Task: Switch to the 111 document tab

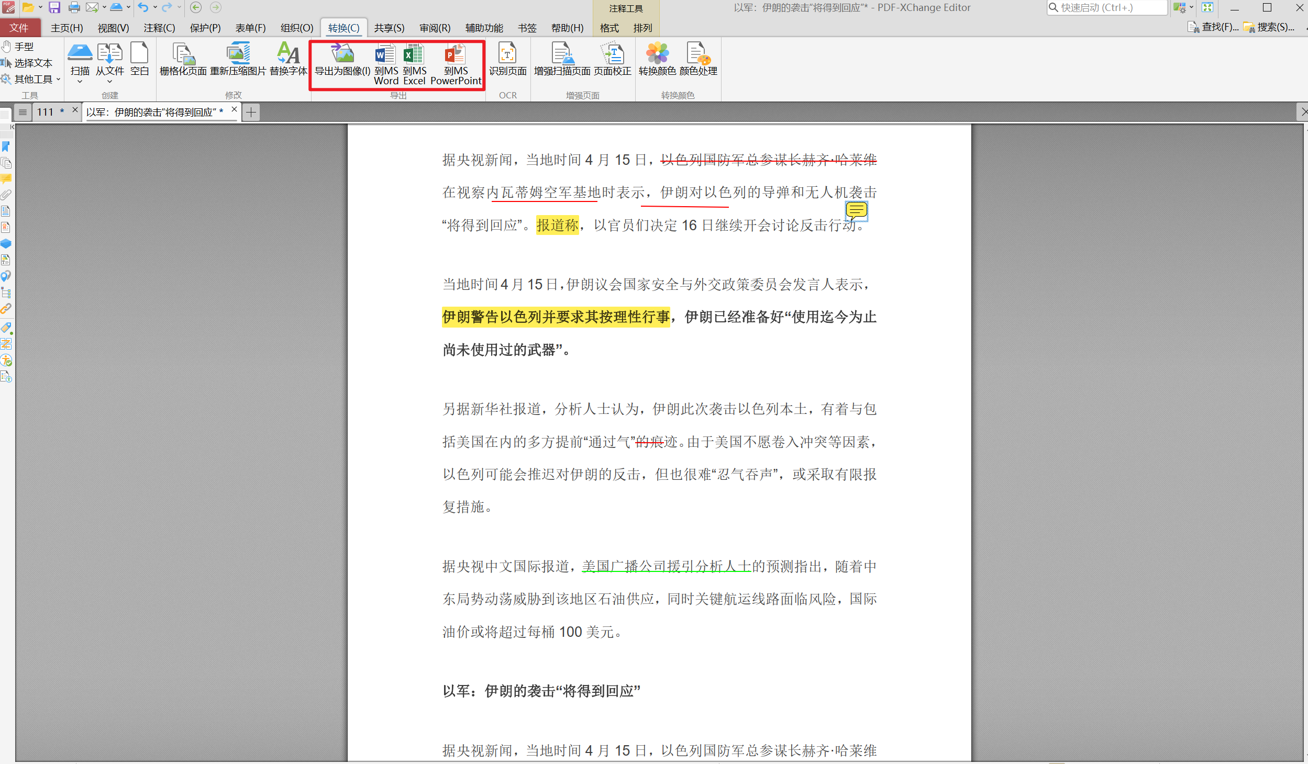Action: (50, 112)
